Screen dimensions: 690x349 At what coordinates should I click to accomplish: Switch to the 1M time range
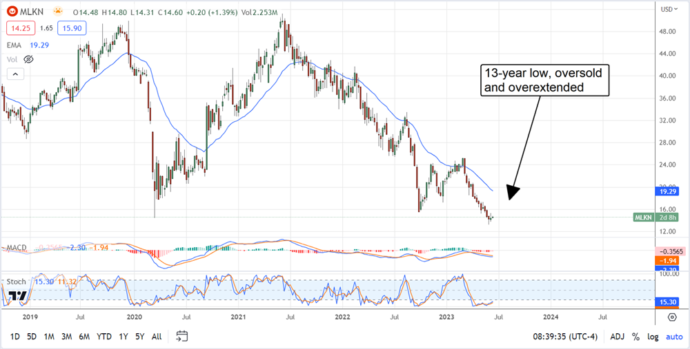[x=49, y=337]
